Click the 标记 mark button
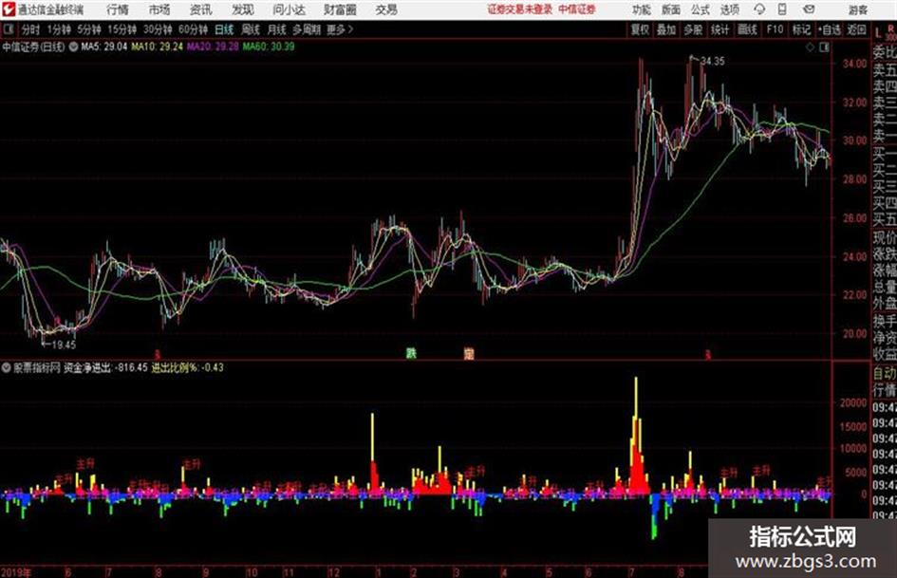The width and height of the screenshot is (897, 578). tap(801, 29)
